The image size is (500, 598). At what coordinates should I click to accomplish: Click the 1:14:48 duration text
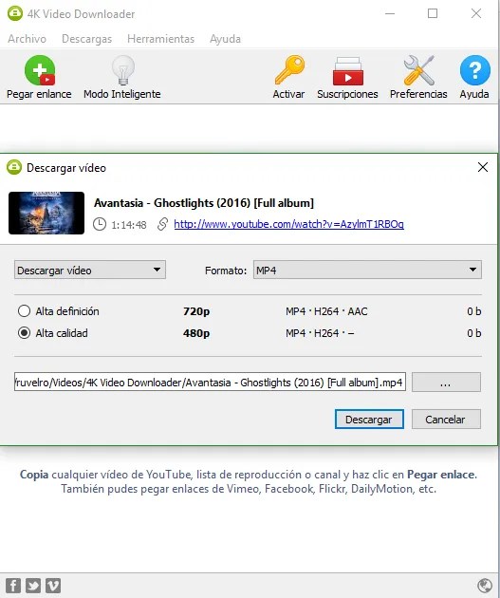(128, 225)
